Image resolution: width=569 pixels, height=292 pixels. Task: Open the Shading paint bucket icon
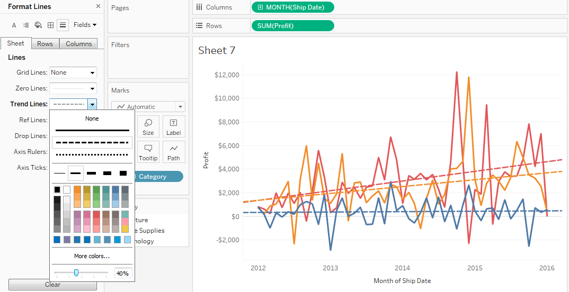pos(38,25)
